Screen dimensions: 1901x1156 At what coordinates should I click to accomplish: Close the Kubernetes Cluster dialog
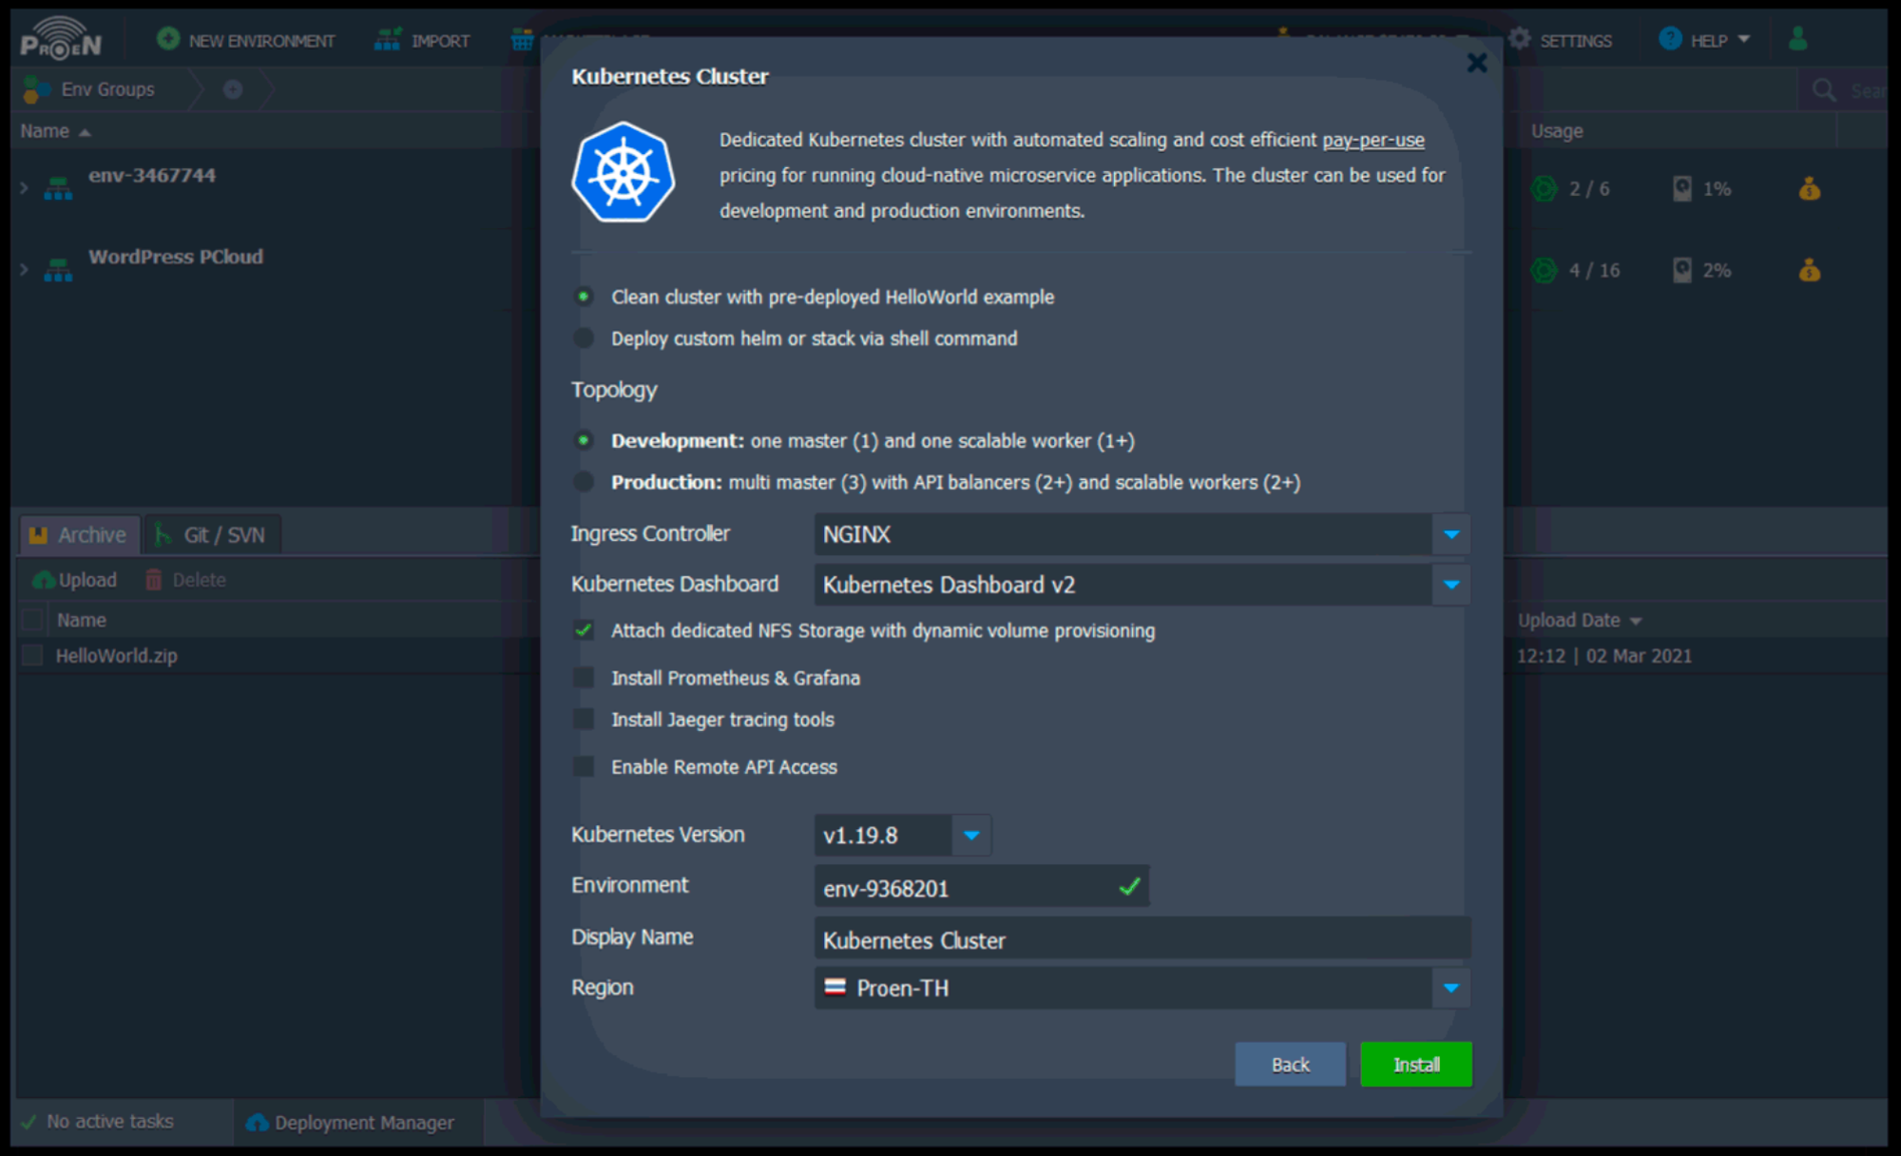click(x=1476, y=64)
